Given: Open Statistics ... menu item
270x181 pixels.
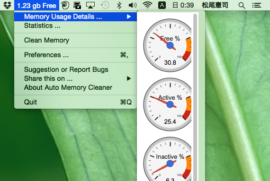Looking at the screenshot, I should (76, 26).
